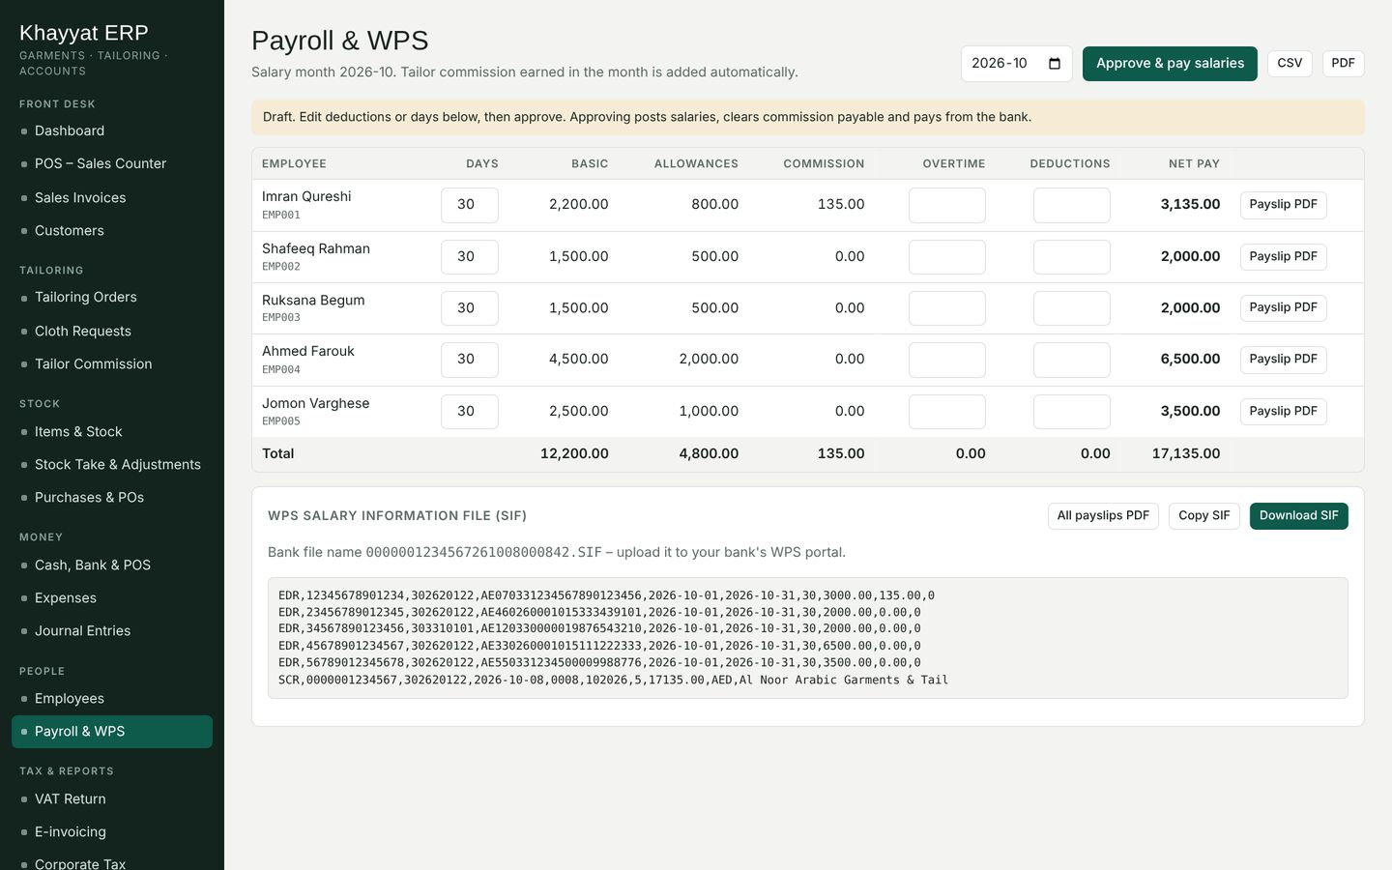
Task: Click the Khayyat ERP app title
Action: tap(84, 33)
